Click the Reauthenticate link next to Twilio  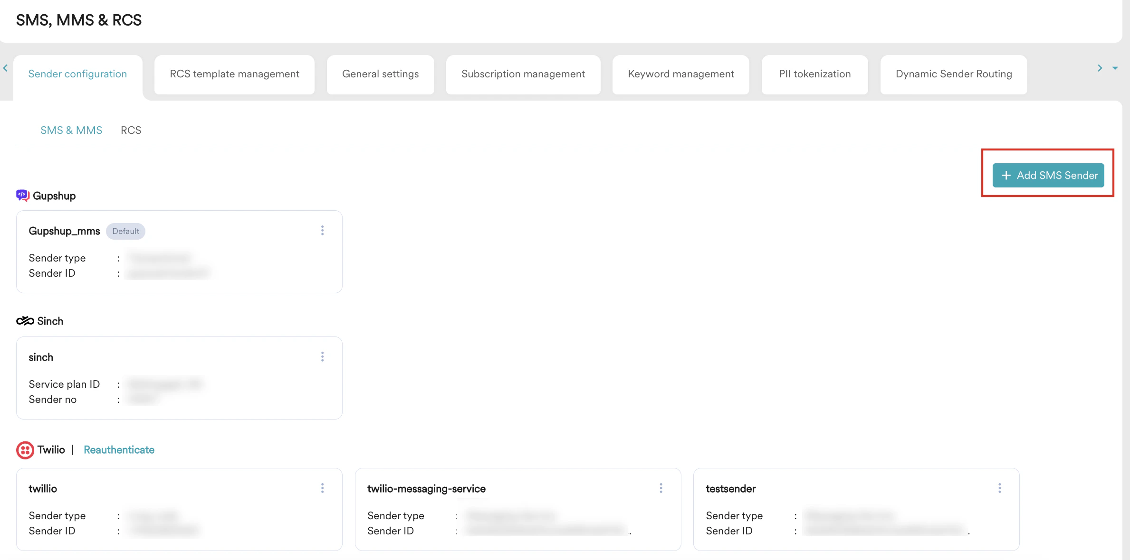[x=119, y=449]
